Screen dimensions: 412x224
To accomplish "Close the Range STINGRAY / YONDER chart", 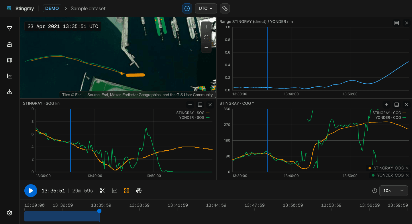I will click(x=407, y=23).
